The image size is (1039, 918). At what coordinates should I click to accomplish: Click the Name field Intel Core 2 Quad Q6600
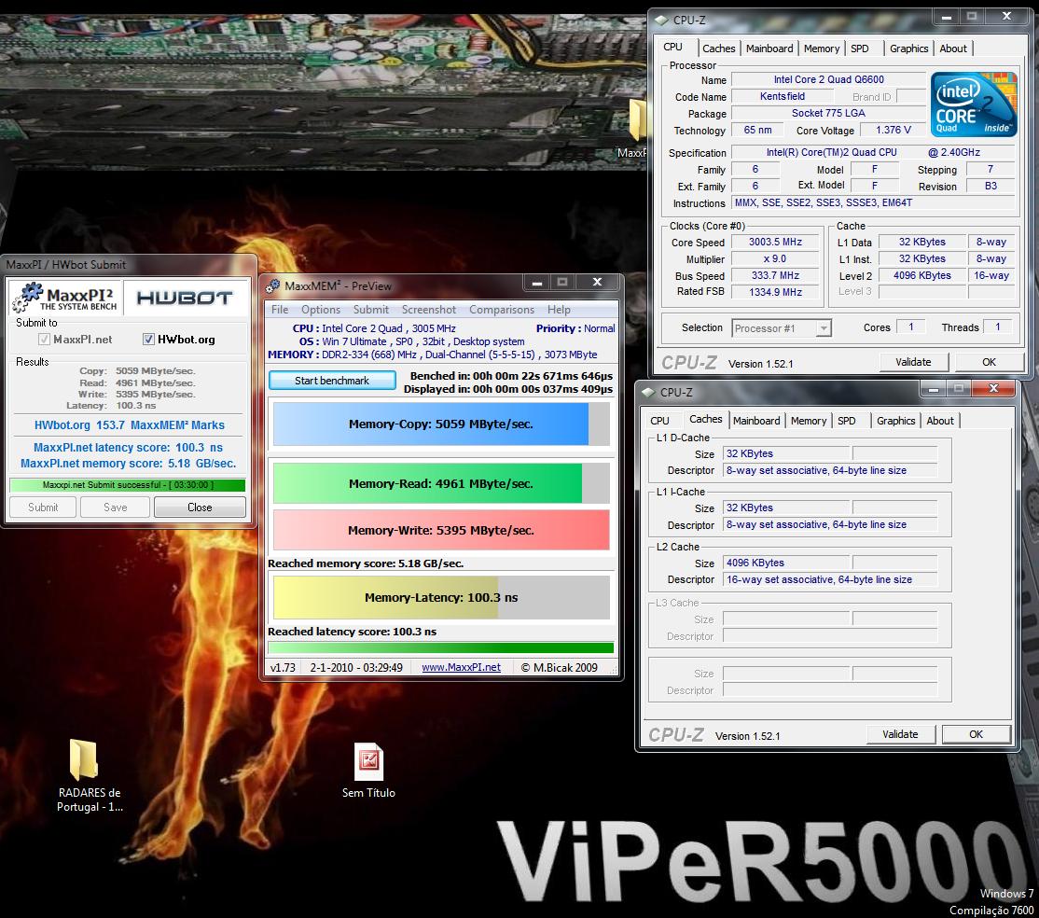coord(828,79)
